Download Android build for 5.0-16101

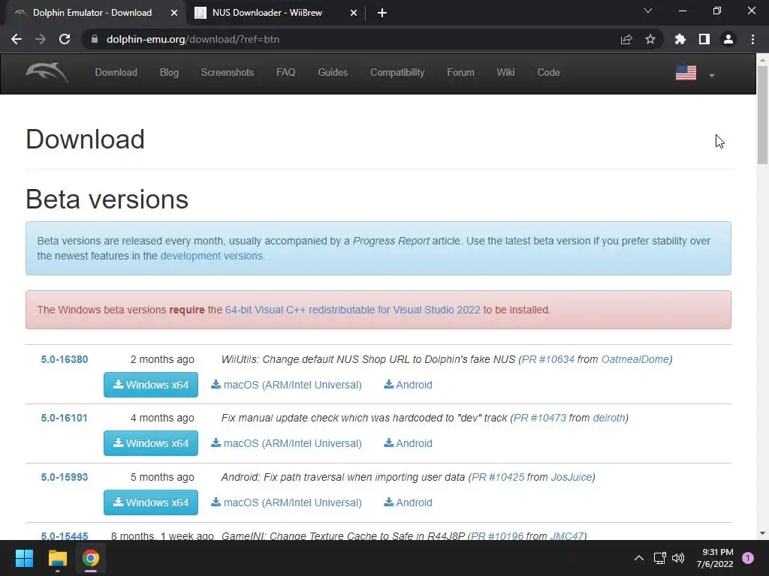408,443
